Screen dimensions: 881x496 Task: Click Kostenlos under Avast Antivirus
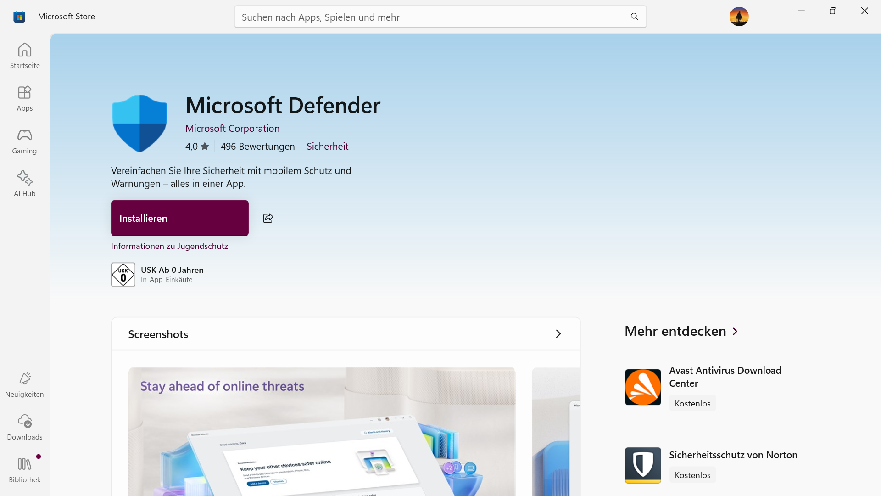click(692, 403)
